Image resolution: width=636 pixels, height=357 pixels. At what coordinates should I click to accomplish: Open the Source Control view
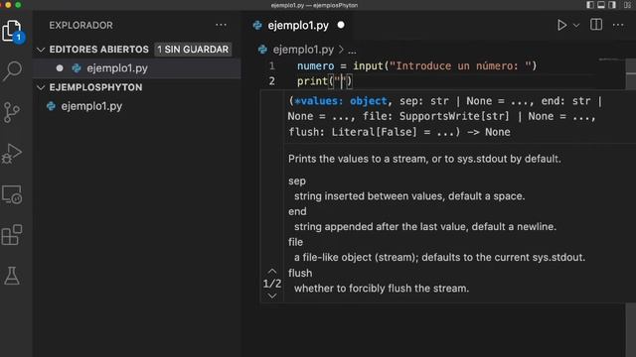(x=12, y=112)
